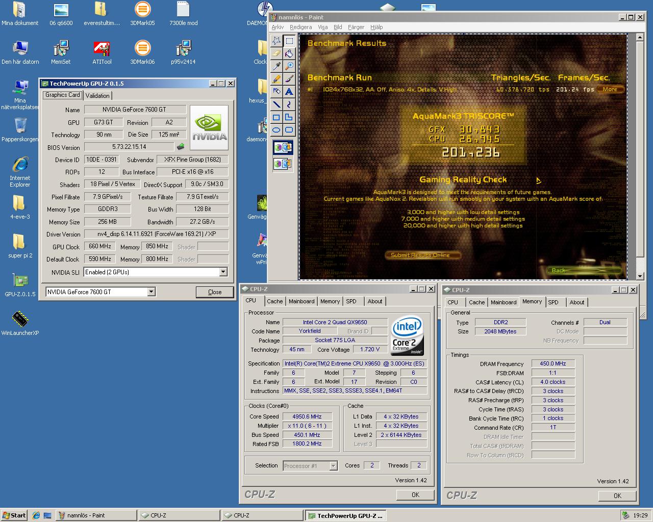Viewport: 653px width, 522px height.
Task: Open the Arkiv menu in Paint
Action: pos(278,27)
